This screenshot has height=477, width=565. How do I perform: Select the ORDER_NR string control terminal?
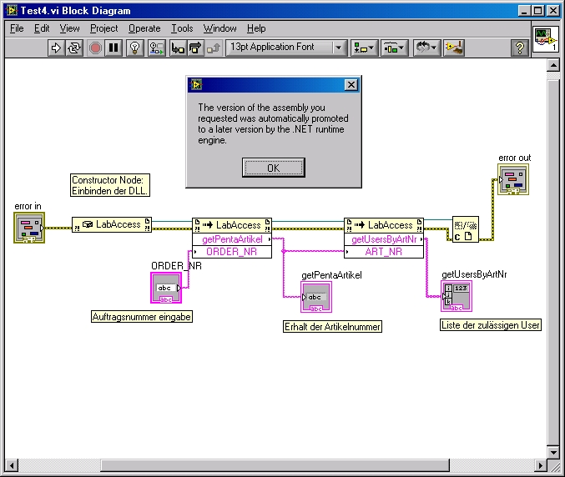pyautogui.click(x=166, y=288)
